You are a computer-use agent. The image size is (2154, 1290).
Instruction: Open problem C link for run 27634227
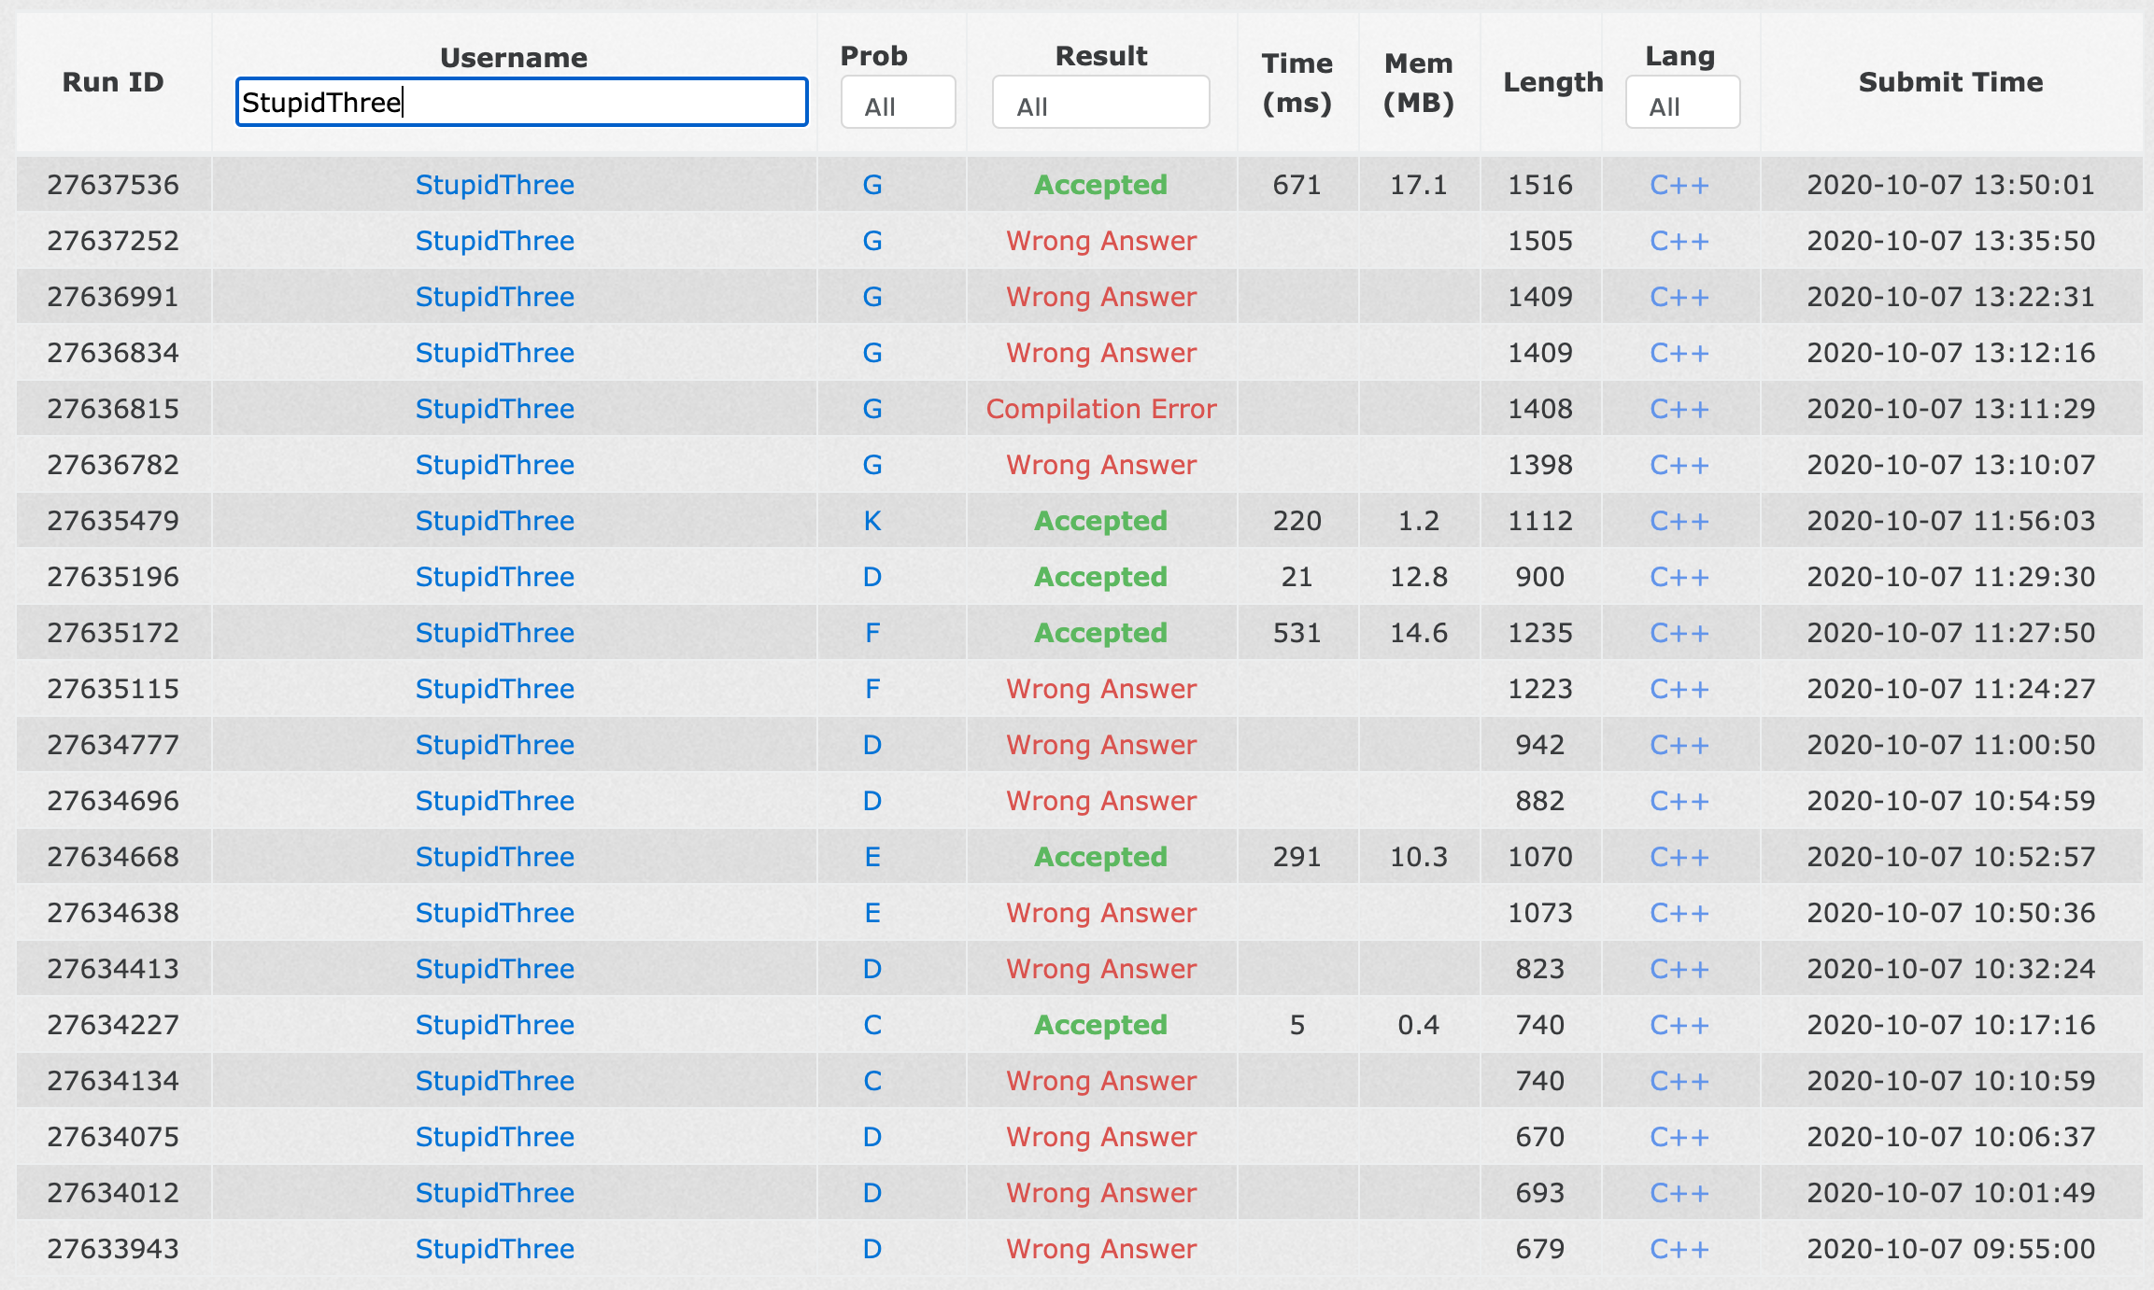(872, 1025)
